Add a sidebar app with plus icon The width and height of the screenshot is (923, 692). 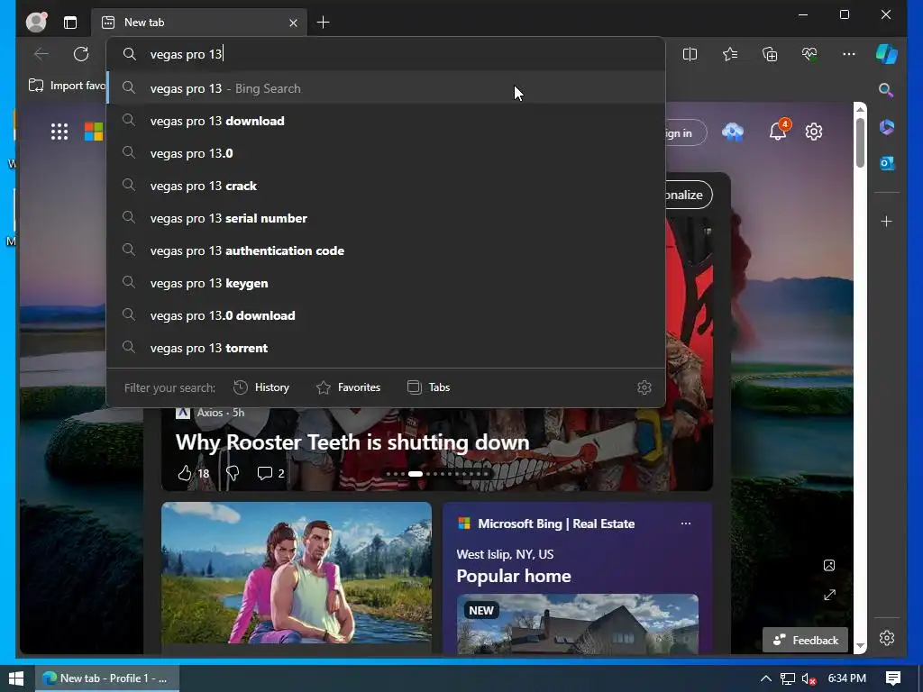pyautogui.click(x=887, y=222)
